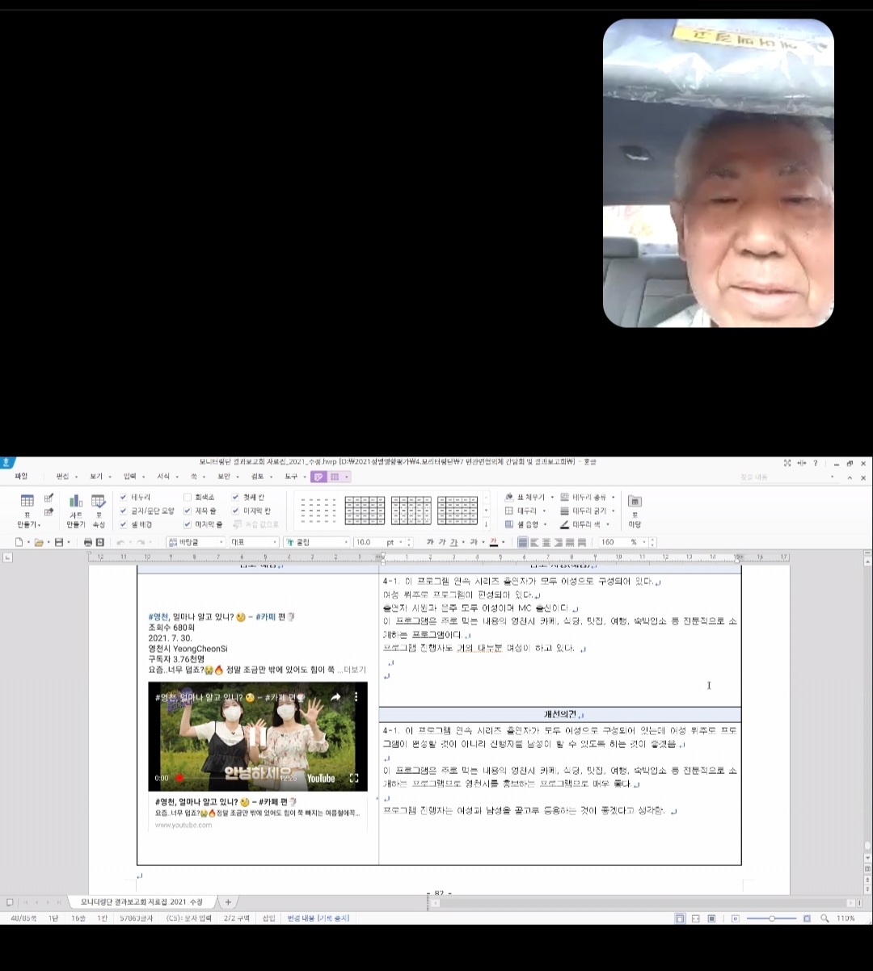Open the 서식 menu
Image resolution: width=873 pixels, height=971 pixels.
pos(162,477)
